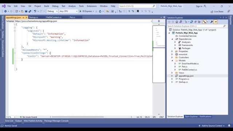Open the Build menu

point(47,6)
